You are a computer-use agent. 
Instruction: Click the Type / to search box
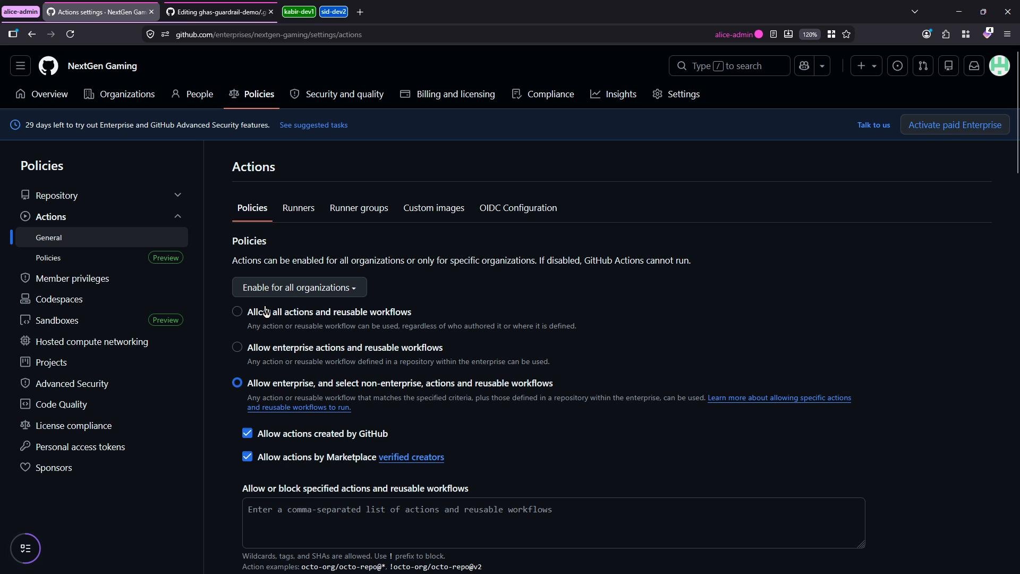(729, 66)
